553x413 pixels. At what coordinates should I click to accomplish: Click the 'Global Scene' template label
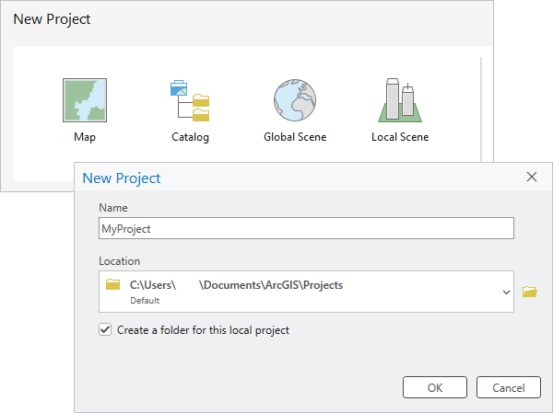point(295,137)
